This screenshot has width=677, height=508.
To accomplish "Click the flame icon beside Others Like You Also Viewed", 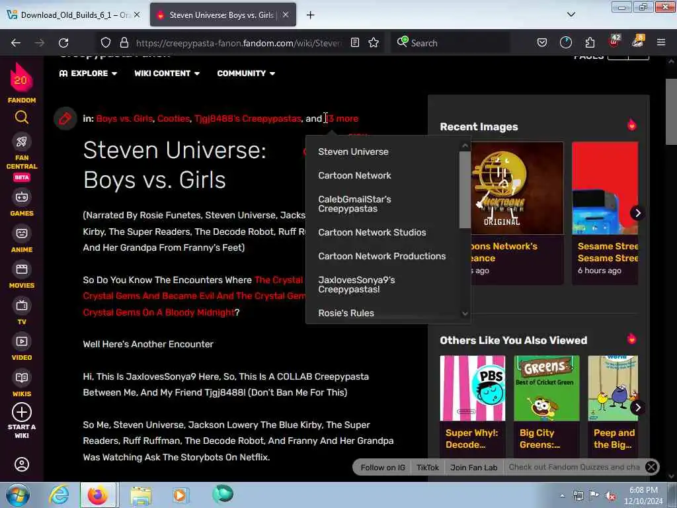I will 631,339.
